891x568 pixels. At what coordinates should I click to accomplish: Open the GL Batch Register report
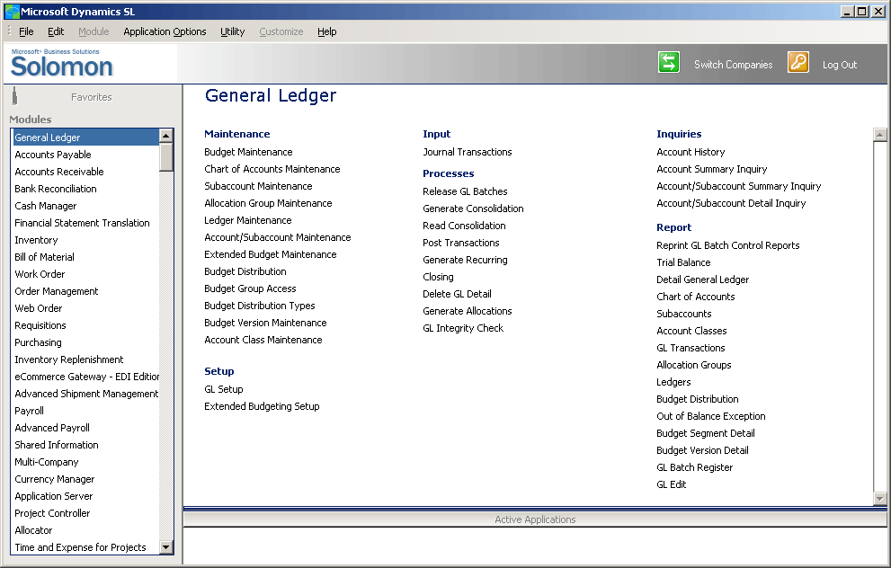coord(694,467)
